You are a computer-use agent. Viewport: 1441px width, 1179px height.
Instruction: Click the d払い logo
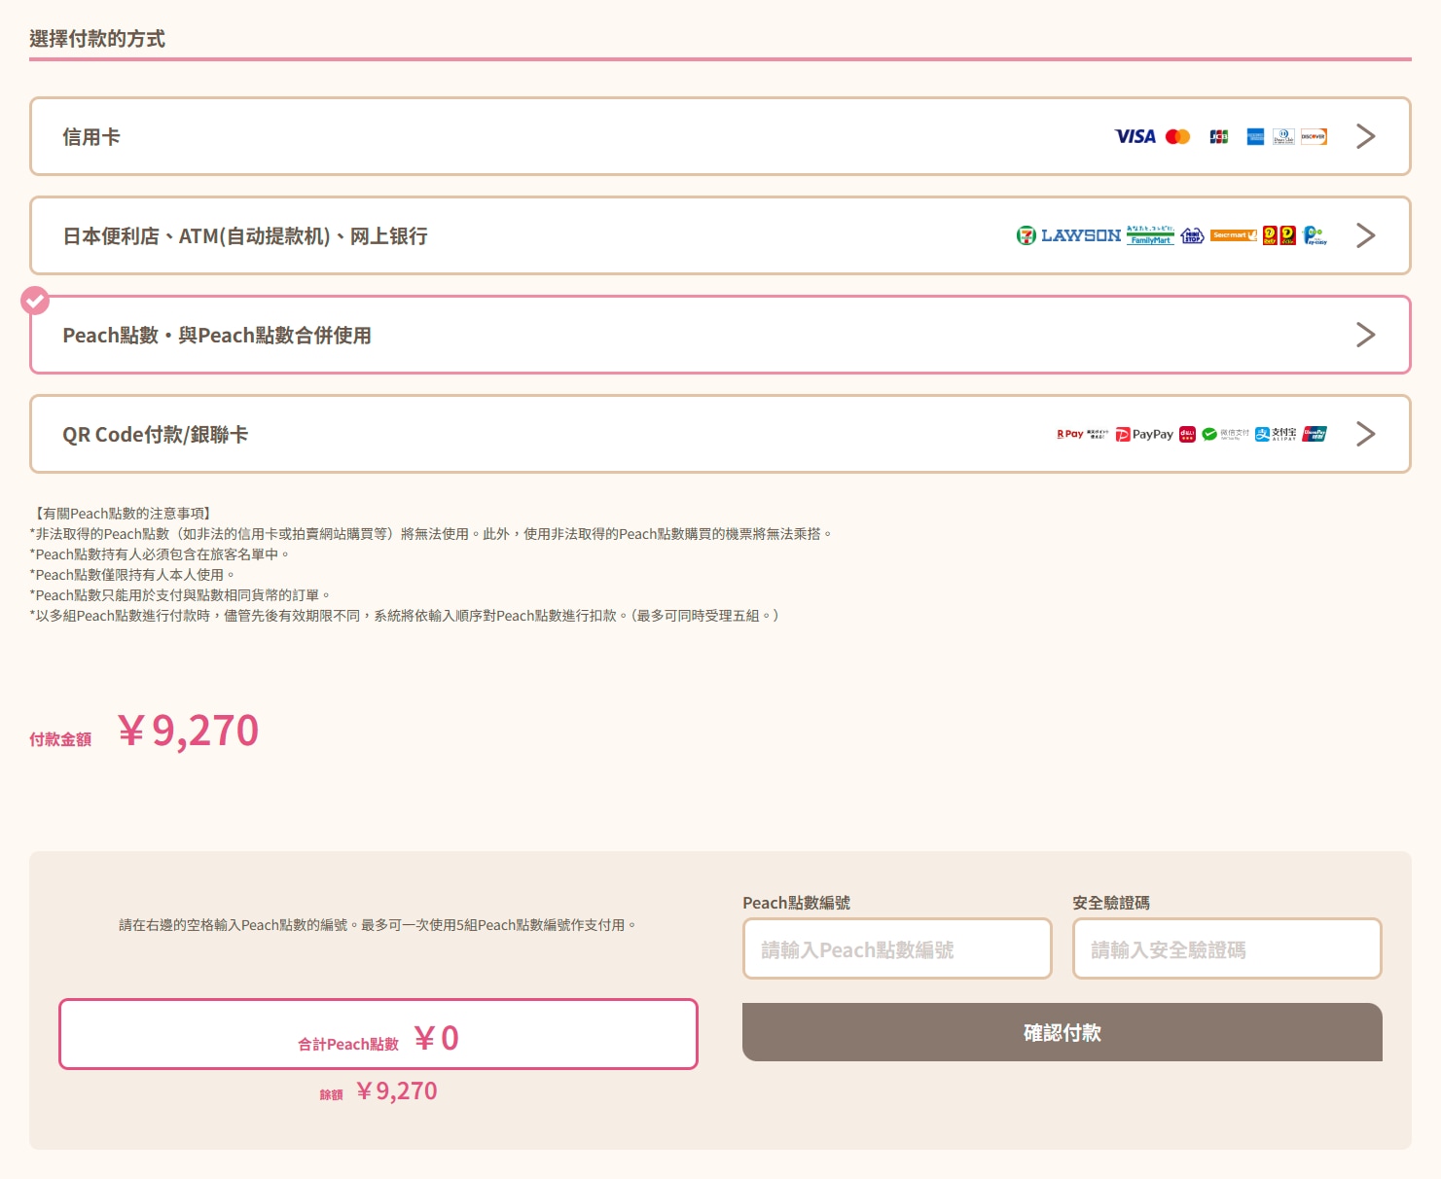1187,434
